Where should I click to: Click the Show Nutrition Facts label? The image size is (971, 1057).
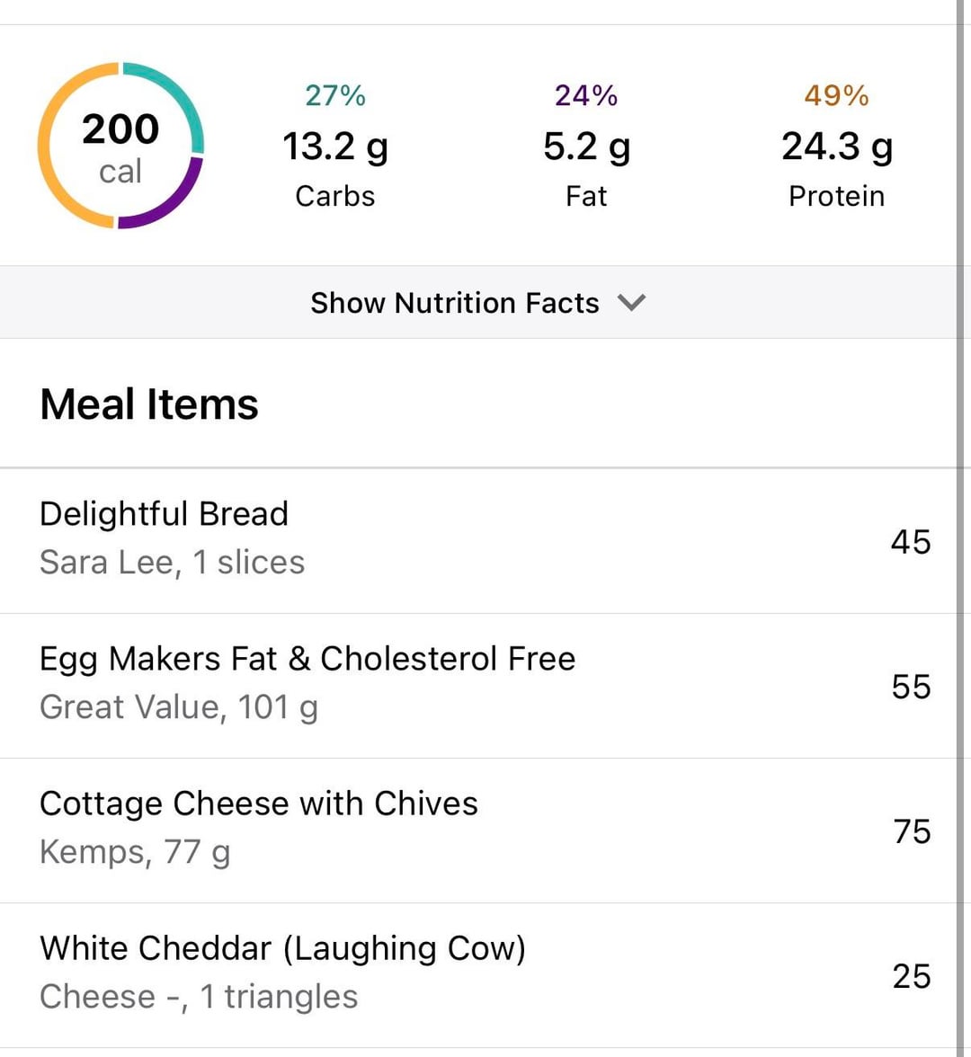pos(455,303)
